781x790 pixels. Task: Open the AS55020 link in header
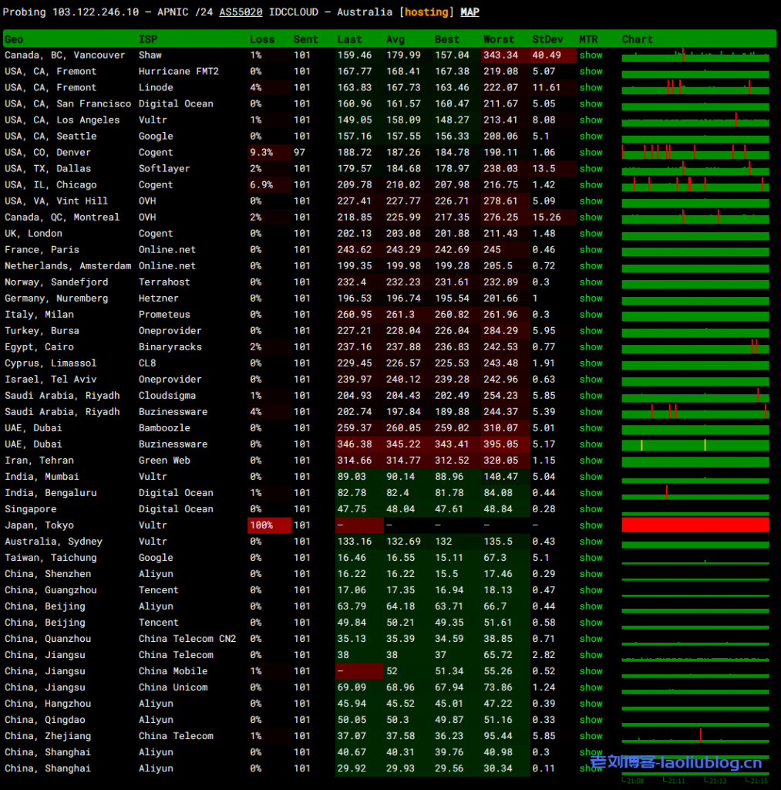coord(241,12)
